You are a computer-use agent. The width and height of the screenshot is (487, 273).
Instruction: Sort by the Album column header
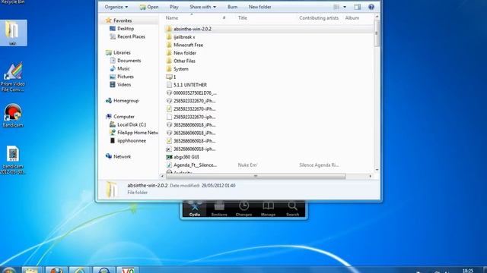pyautogui.click(x=352, y=18)
